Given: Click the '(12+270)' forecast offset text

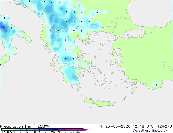Looking at the screenshot, I should [x=164, y=126].
